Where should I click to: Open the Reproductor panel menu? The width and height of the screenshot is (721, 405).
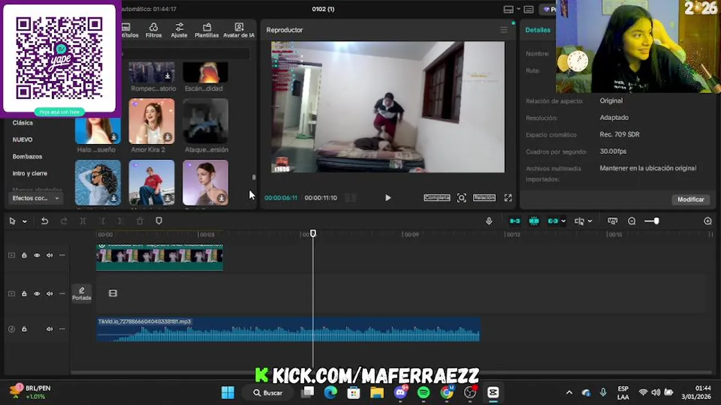[504, 30]
